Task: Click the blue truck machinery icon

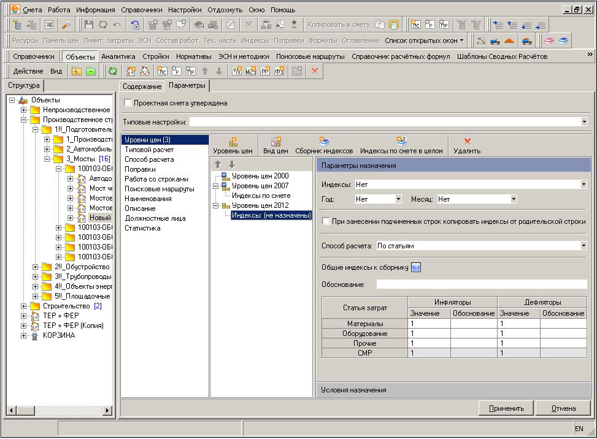Action: (x=495, y=40)
